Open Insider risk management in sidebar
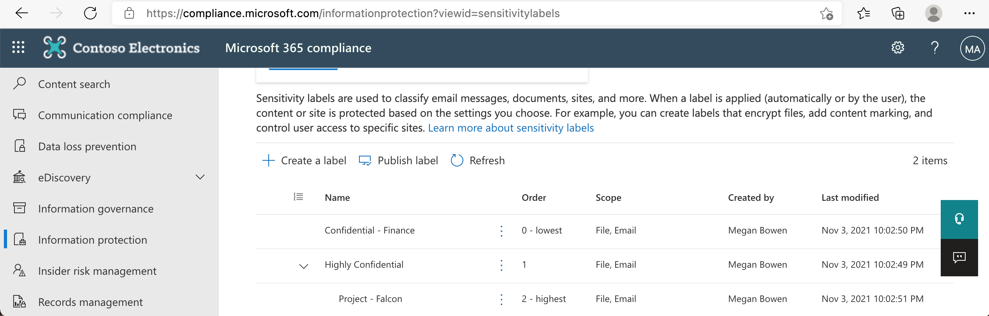This screenshot has width=989, height=316. 97,271
